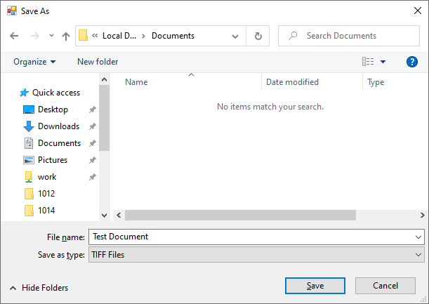Open Save as type TIFF Files combo
Image resolution: width=429 pixels, height=304 pixels.
pos(256,255)
